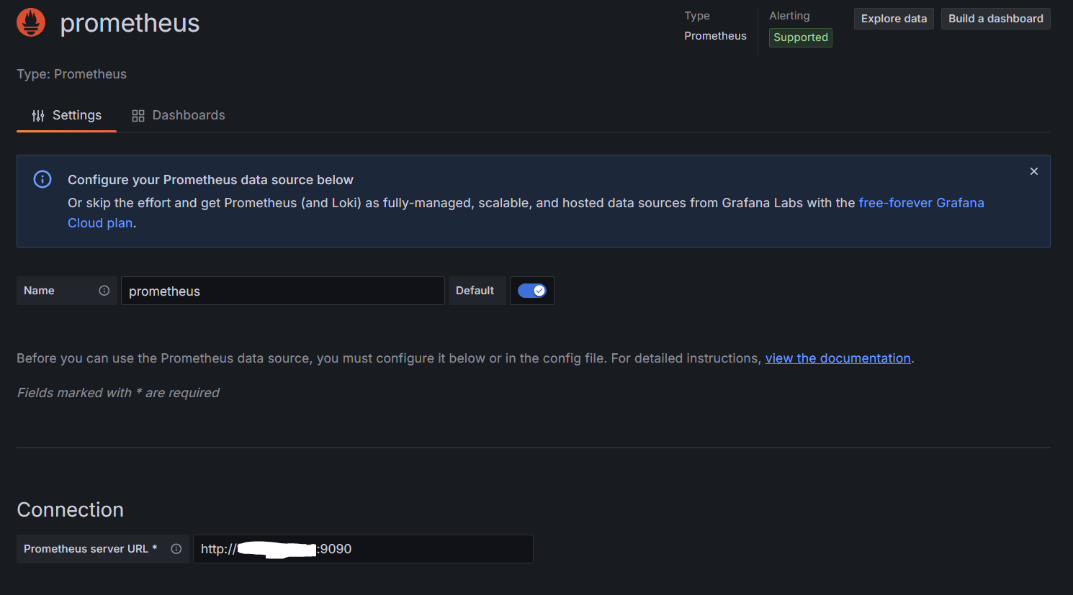
Task: Click the Name input field containing prometheus
Action: coord(283,291)
